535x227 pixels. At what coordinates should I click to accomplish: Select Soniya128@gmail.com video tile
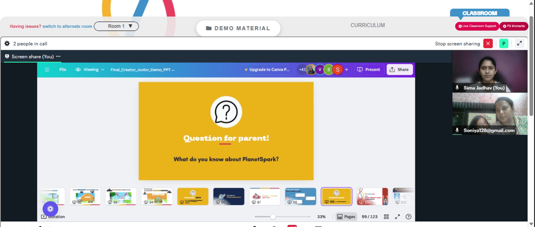pyautogui.click(x=490, y=114)
